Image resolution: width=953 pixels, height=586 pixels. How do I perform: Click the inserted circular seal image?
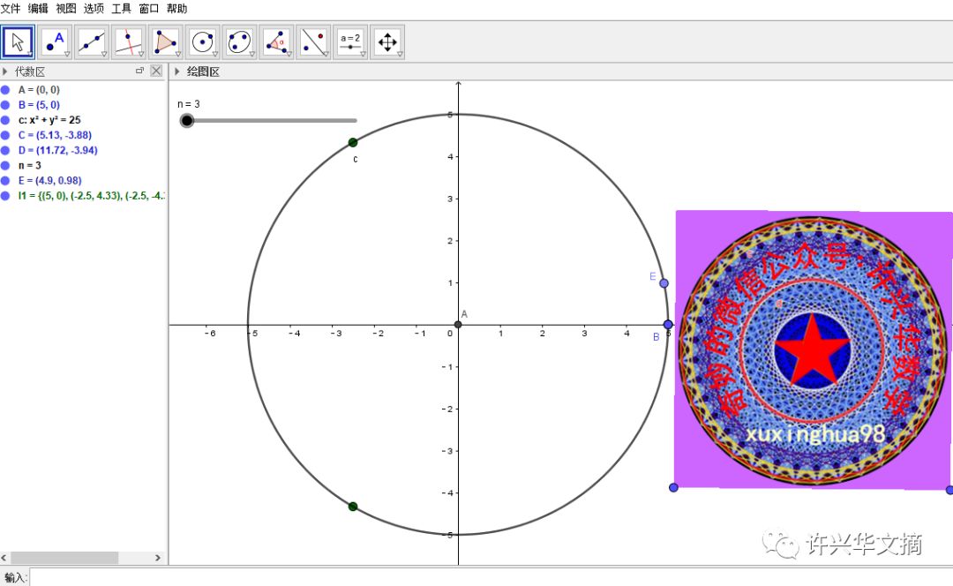pos(814,350)
